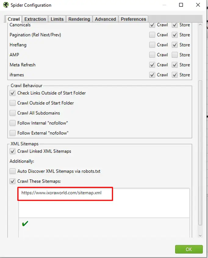The image size is (208, 258).
Task: Switch to the Extraction tab
Action: (x=35, y=19)
